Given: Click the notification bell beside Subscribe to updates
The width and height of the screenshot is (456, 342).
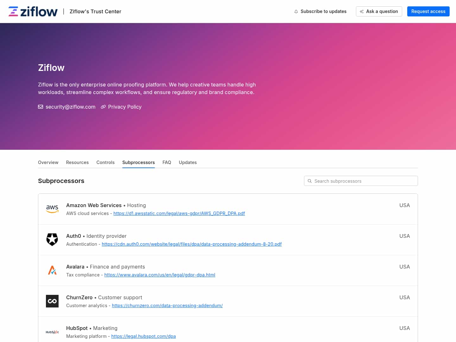Looking at the screenshot, I should (x=296, y=11).
